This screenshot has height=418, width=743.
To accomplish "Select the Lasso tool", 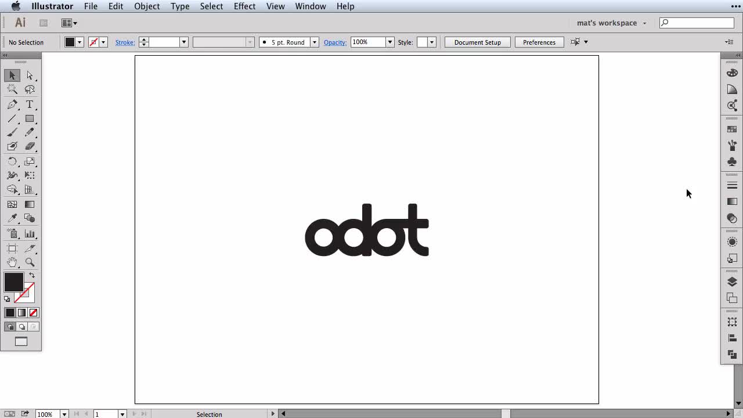I will coord(30,89).
